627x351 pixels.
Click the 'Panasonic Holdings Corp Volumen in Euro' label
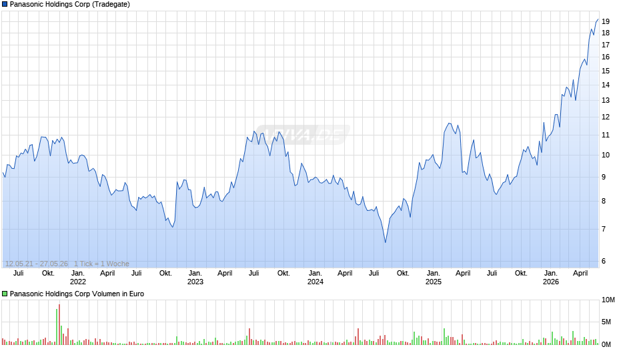point(77,294)
